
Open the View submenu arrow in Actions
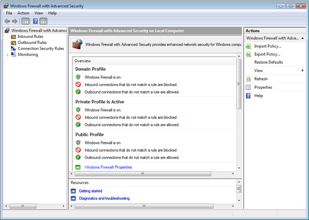tap(302, 71)
